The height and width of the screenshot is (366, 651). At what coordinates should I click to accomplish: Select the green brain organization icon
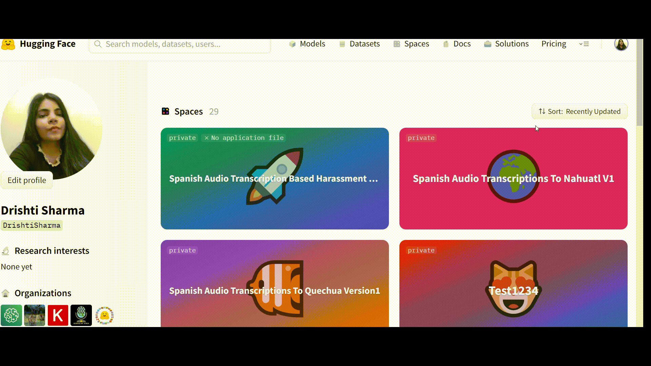(x=11, y=315)
